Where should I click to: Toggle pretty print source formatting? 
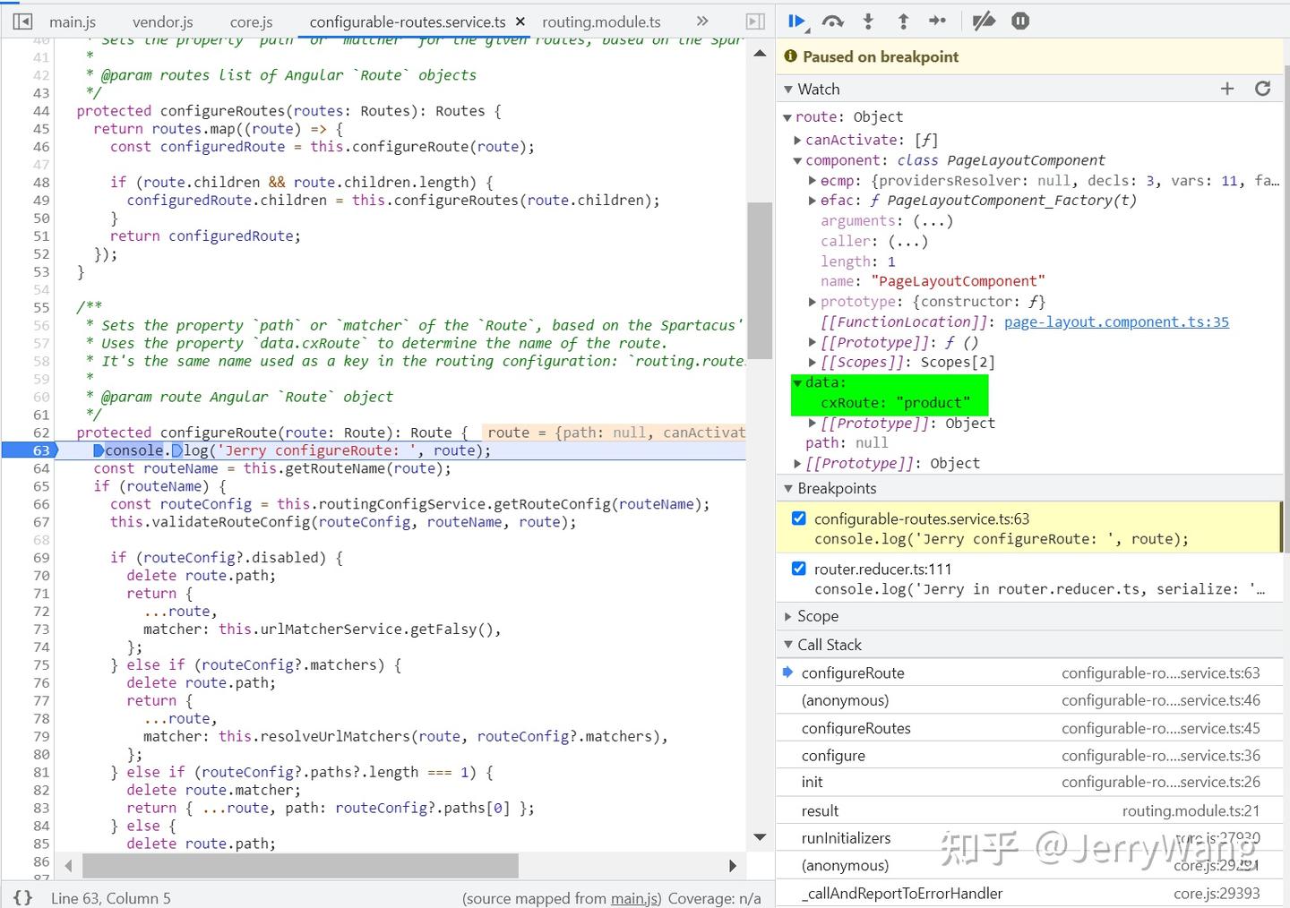coord(22,897)
